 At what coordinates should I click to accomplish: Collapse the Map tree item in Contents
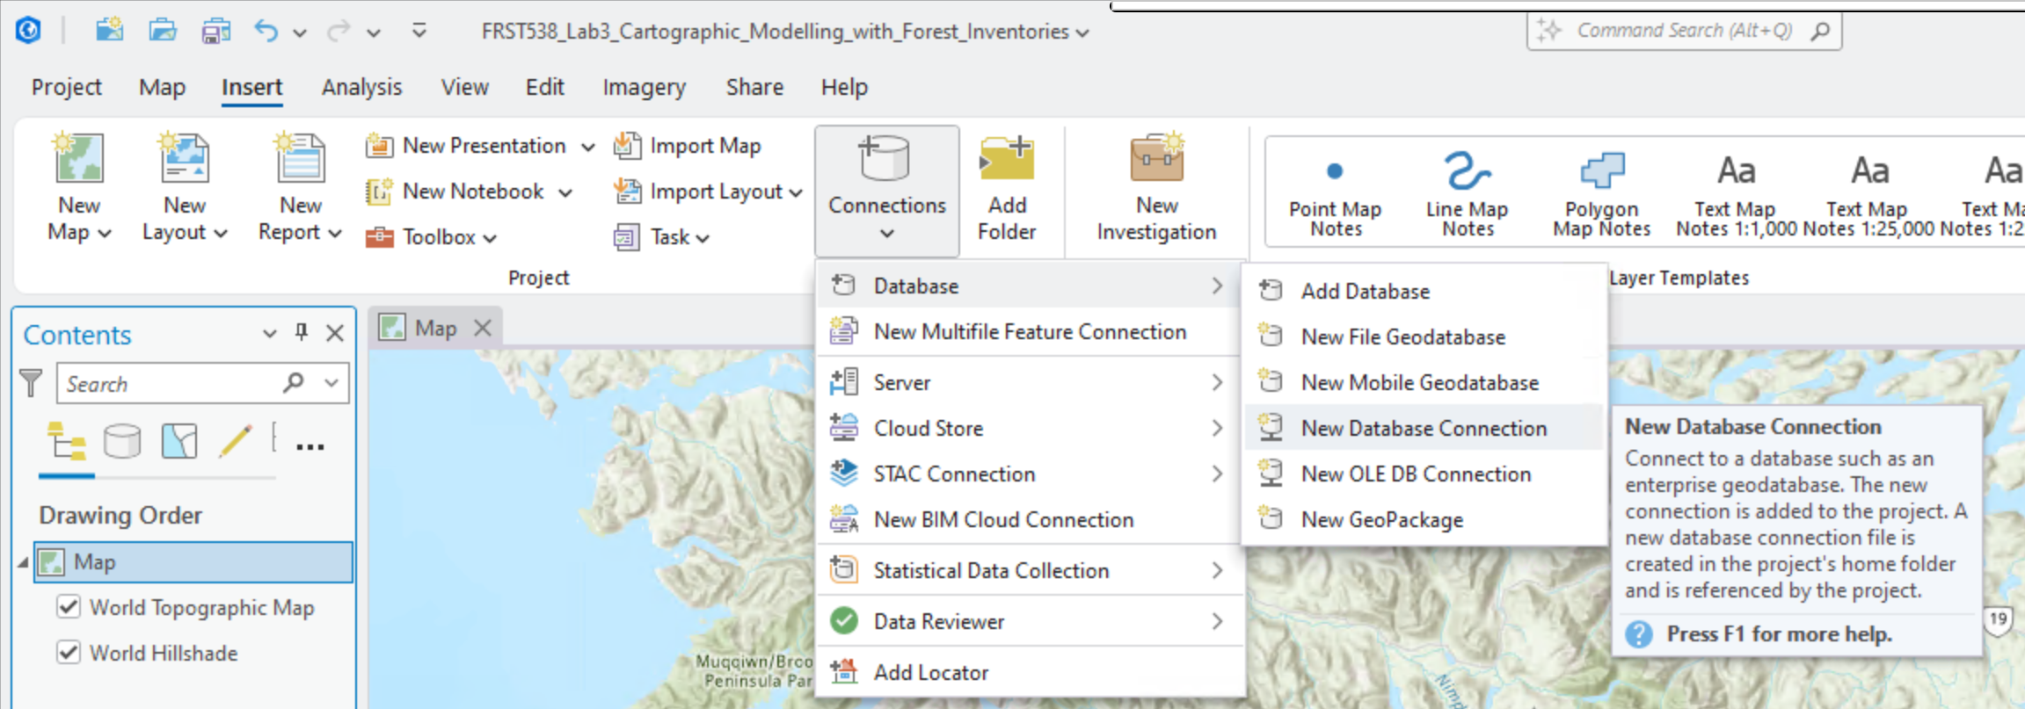click(23, 562)
